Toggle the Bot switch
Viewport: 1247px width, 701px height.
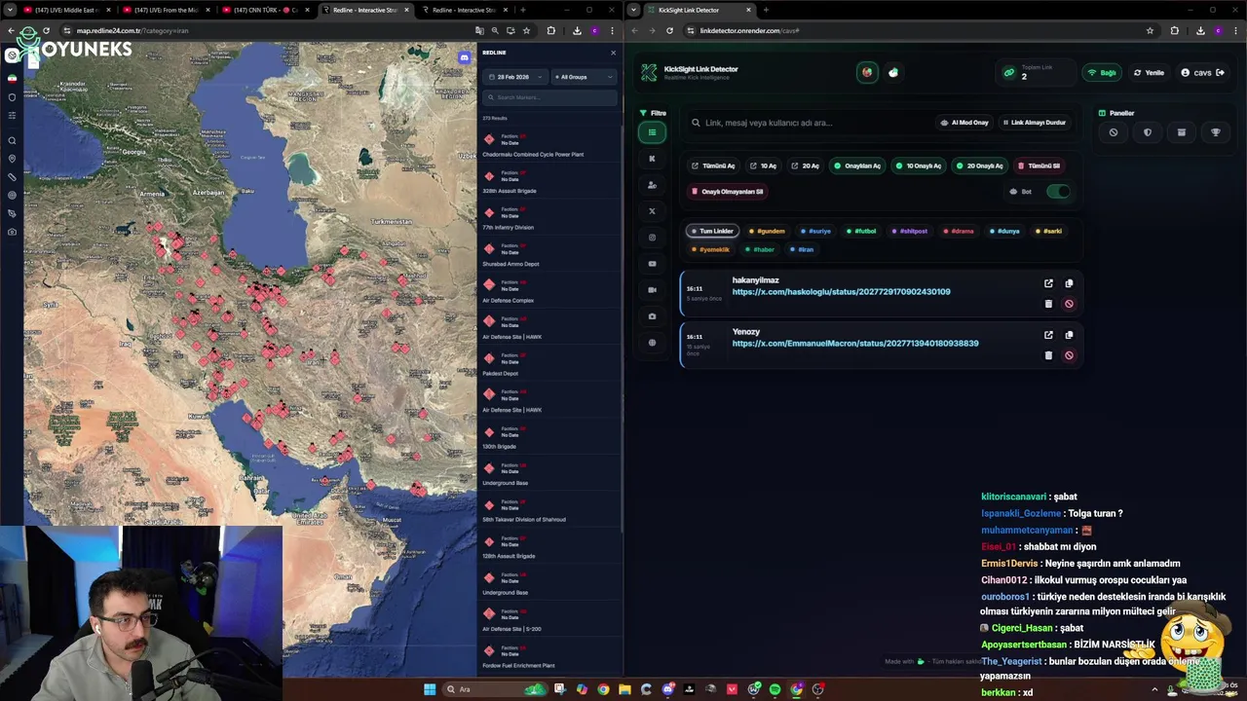click(x=1058, y=192)
